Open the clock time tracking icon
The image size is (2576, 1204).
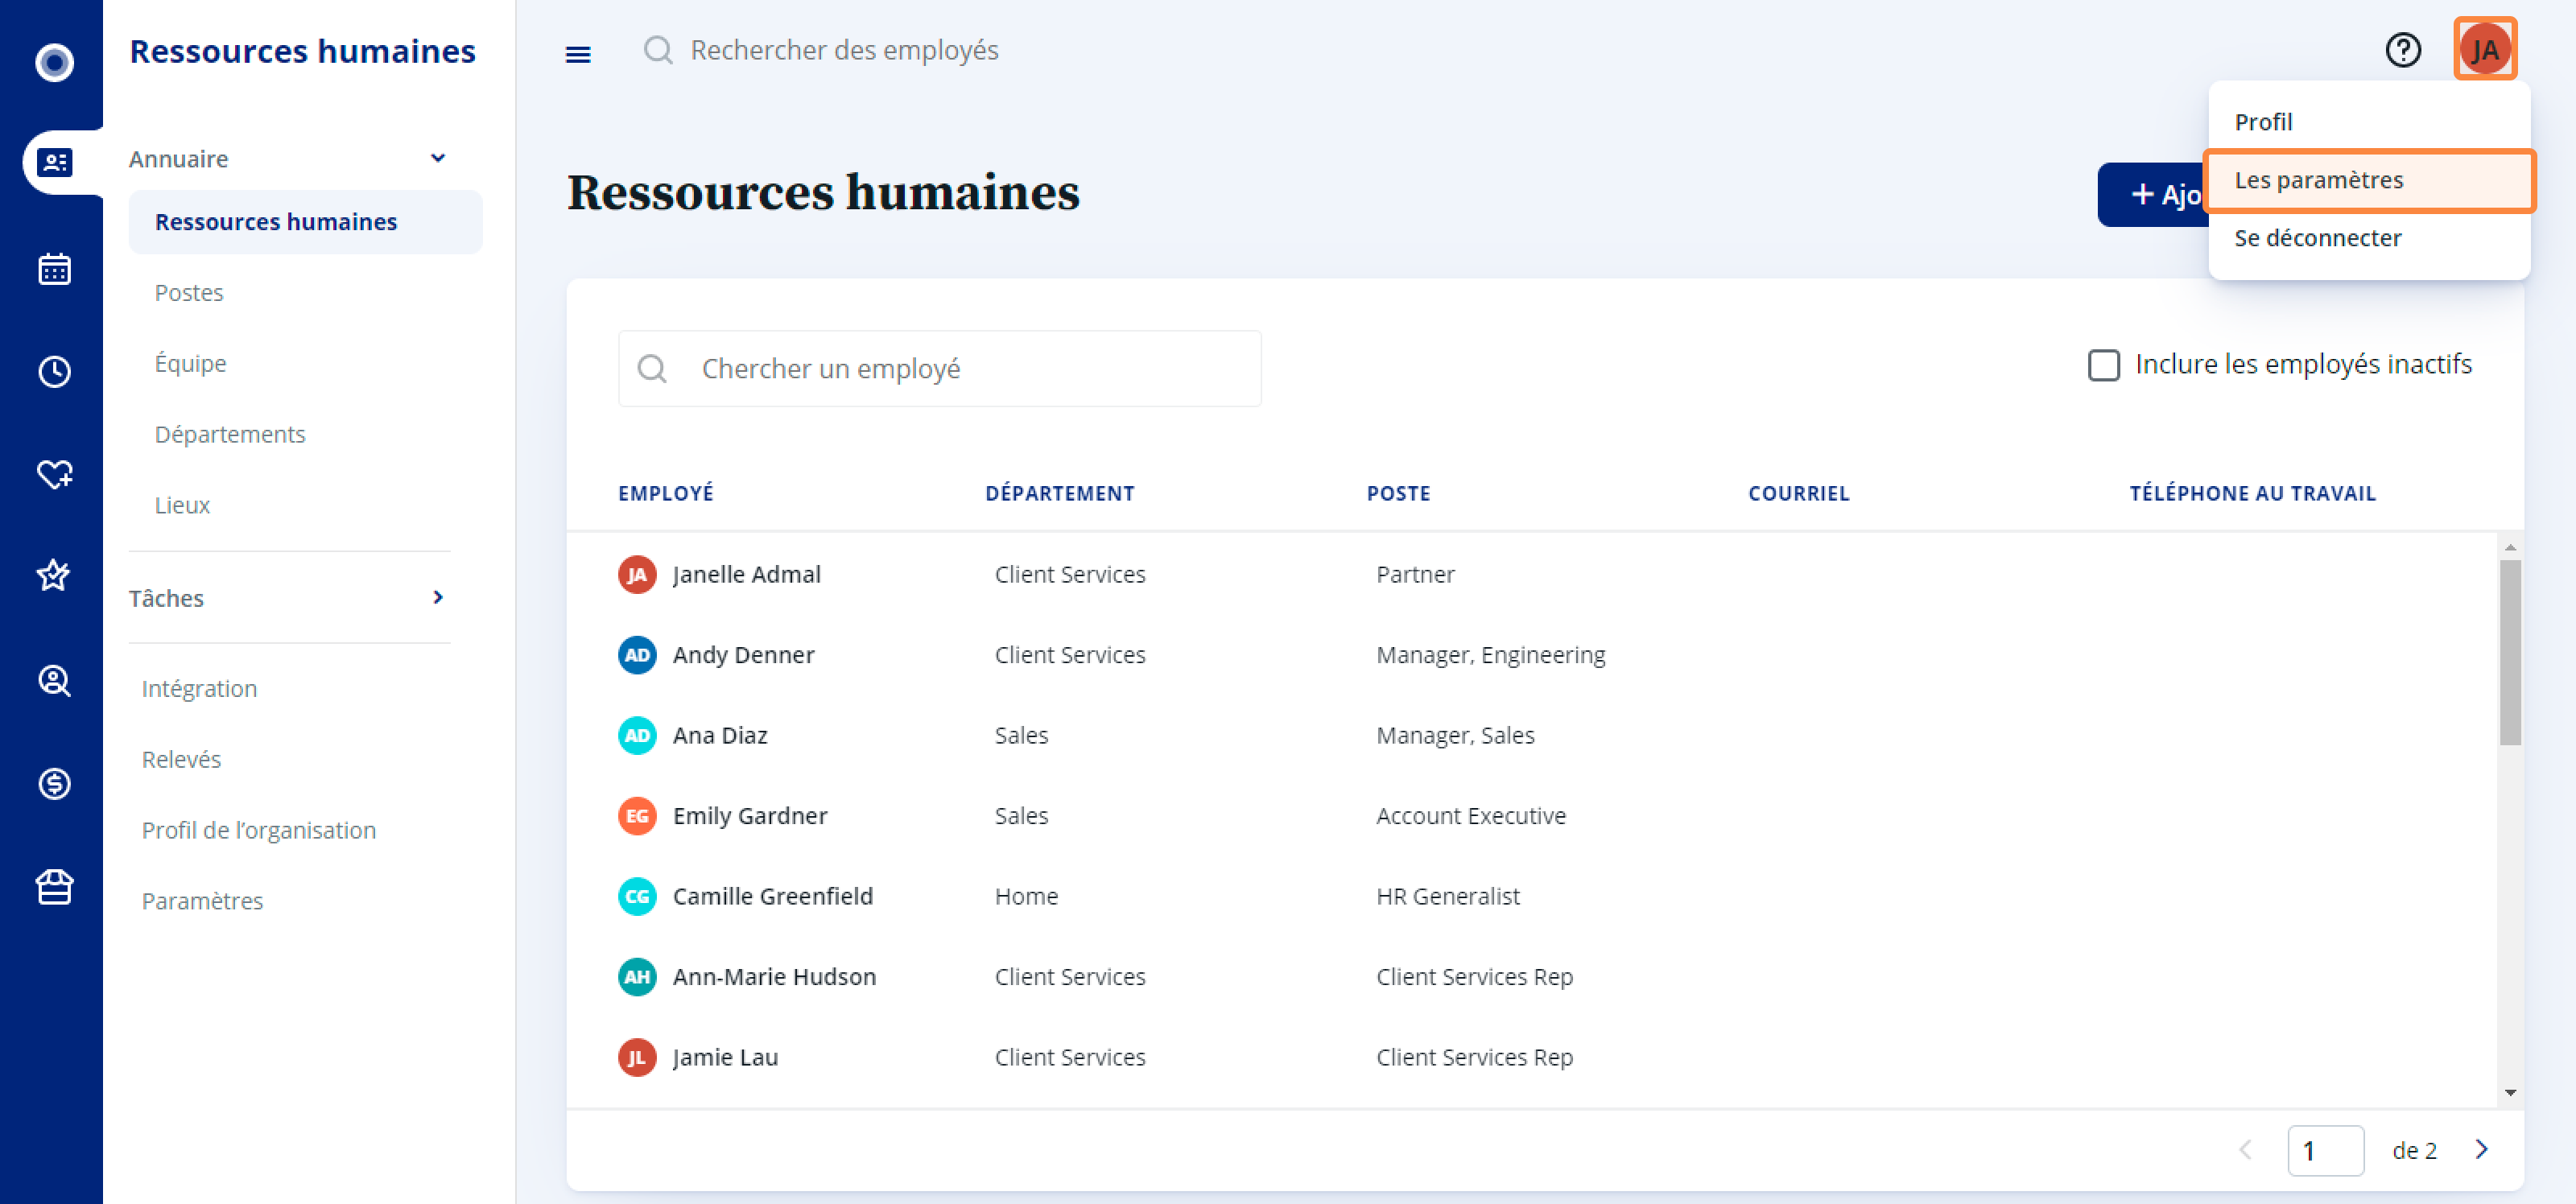pos(54,372)
